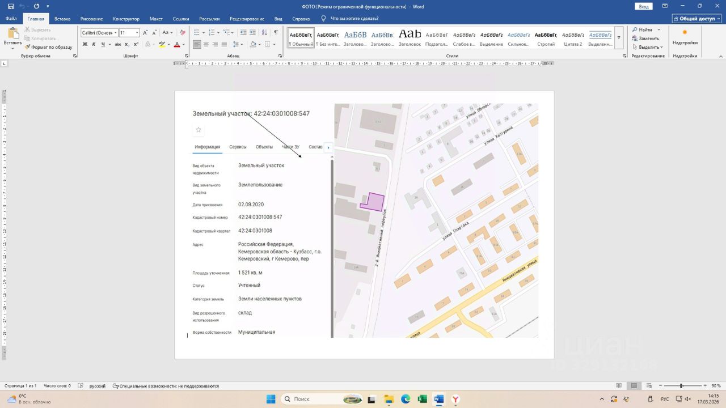
Task: Click the zoom slider in status bar
Action: point(681,386)
